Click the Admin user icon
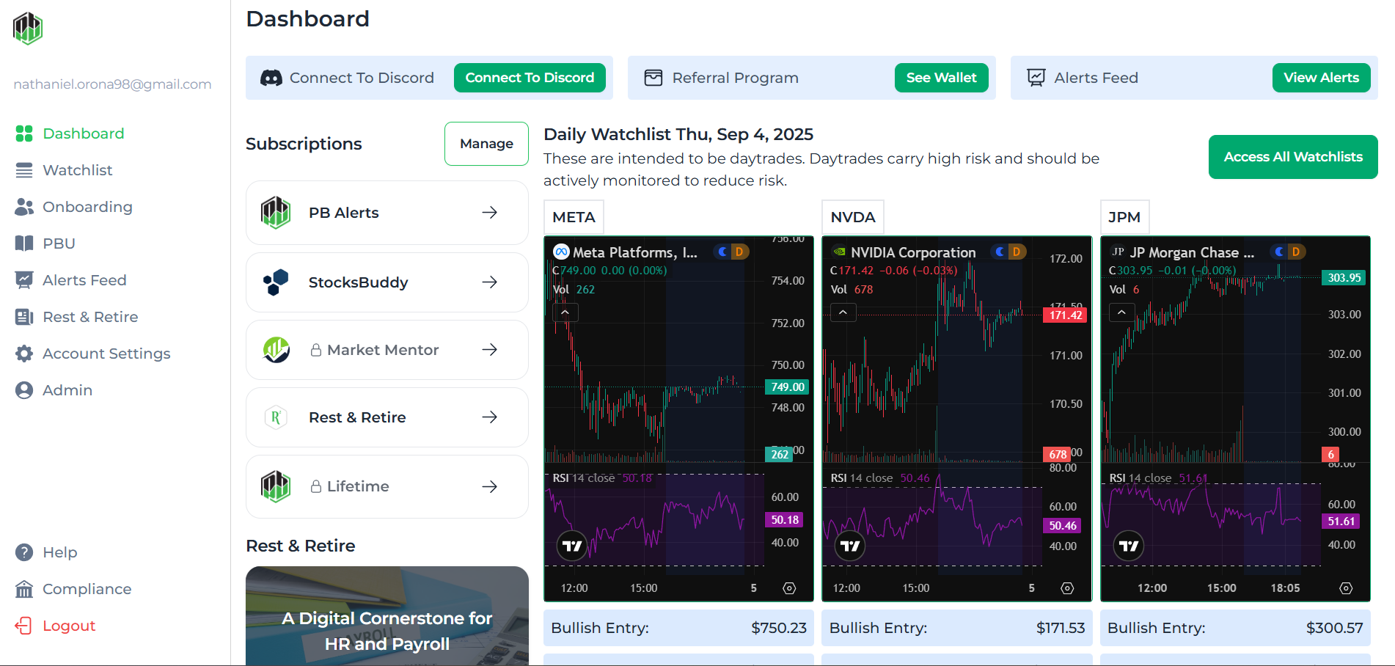 24,390
